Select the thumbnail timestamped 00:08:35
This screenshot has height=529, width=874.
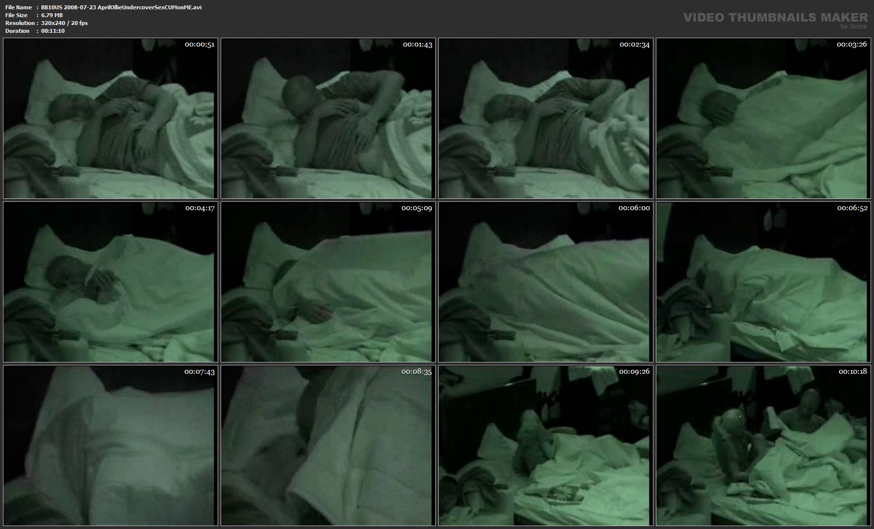(328, 445)
